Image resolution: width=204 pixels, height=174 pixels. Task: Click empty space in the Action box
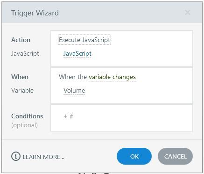click(x=148, y=50)
